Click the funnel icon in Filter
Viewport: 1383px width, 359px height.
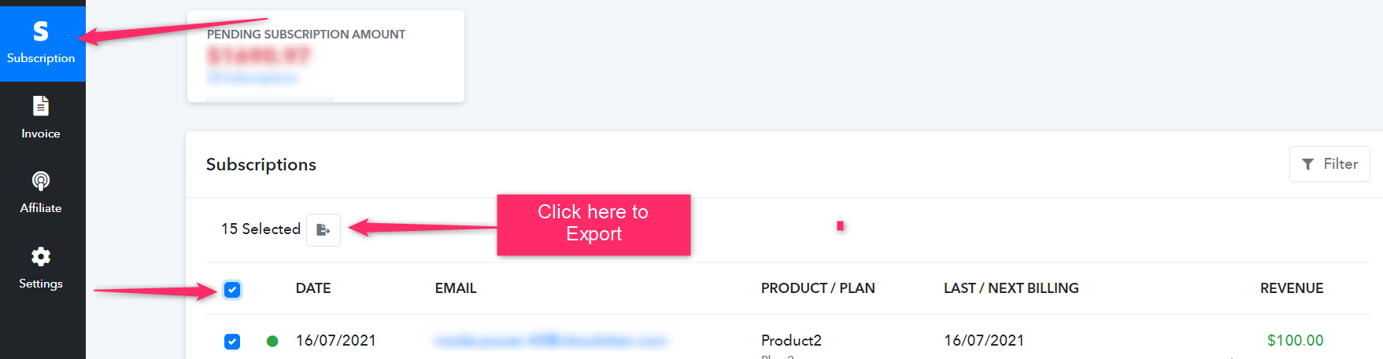pyautogui.click(x=1307, y=164)
